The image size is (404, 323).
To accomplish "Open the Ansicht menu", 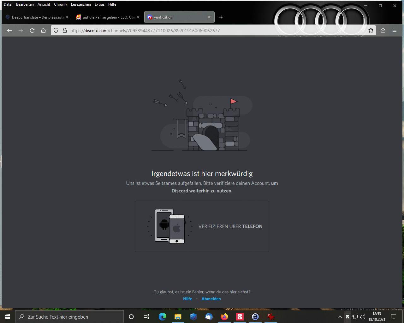I will [x=44, y=4].
